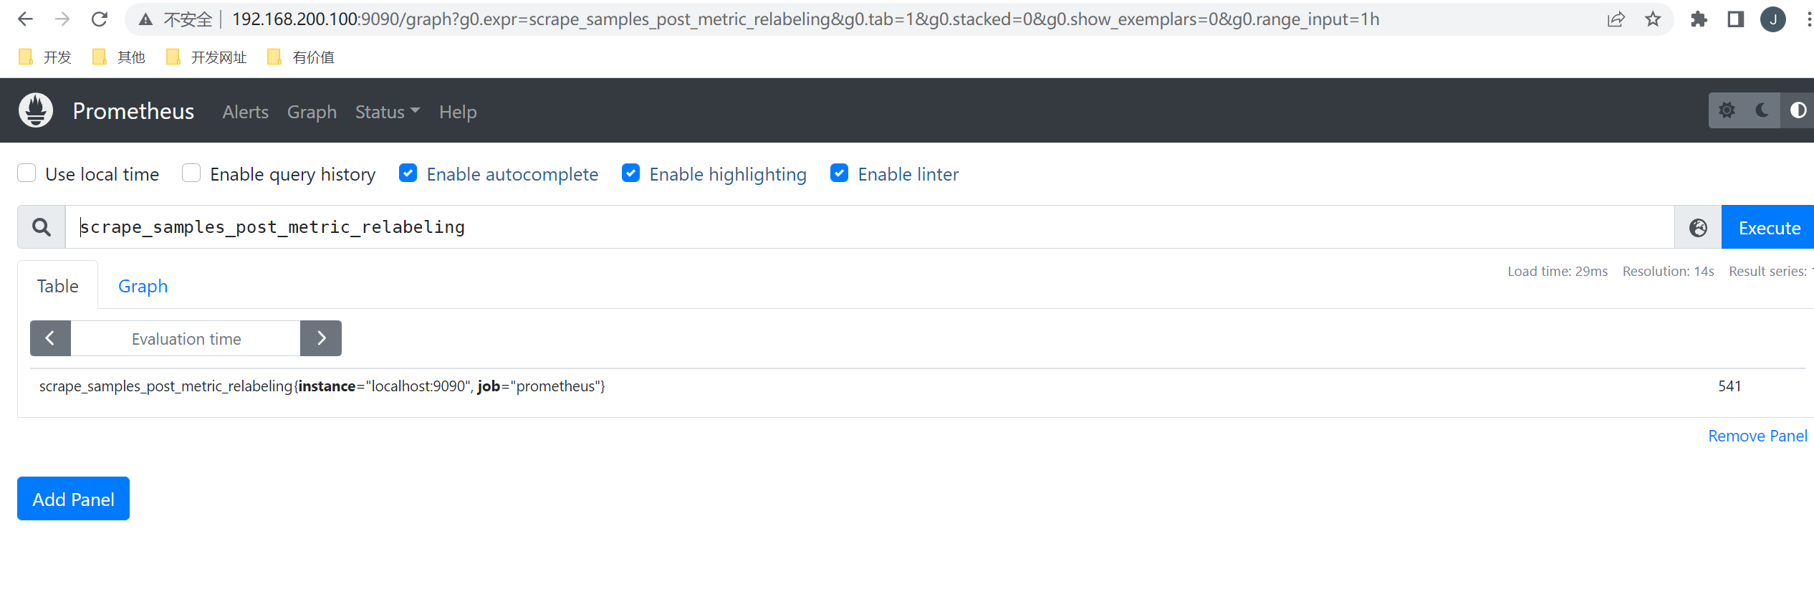This screenshot has height=597, width=1814.
Task: Reload the page with refresh icon
Action: tap(100, 19)
